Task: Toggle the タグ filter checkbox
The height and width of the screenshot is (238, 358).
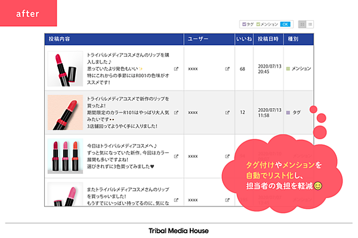Action: point(244,24)
